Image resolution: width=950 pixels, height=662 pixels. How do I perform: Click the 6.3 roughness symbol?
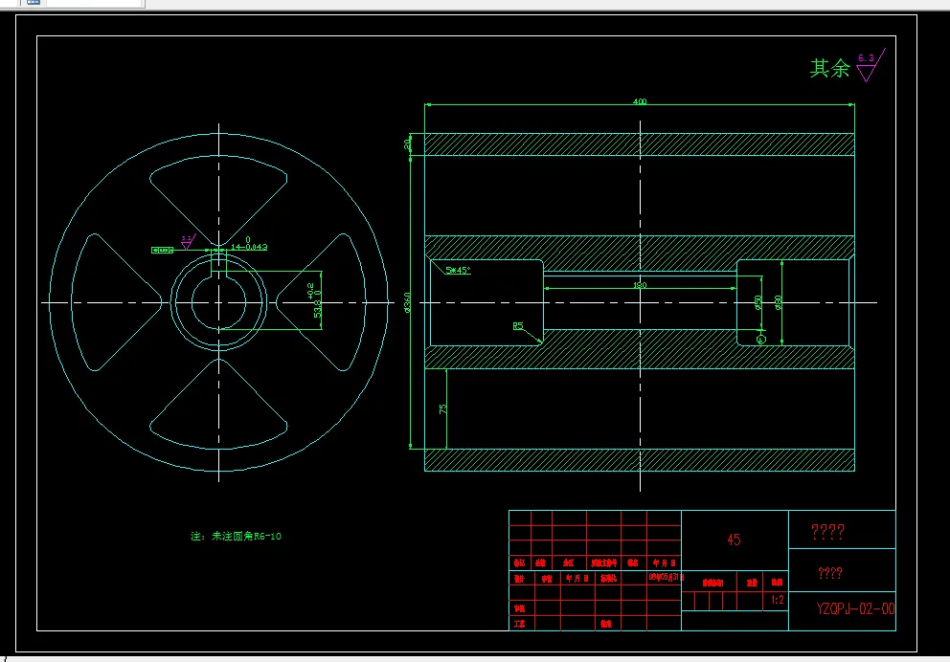[x=871, y=65]
